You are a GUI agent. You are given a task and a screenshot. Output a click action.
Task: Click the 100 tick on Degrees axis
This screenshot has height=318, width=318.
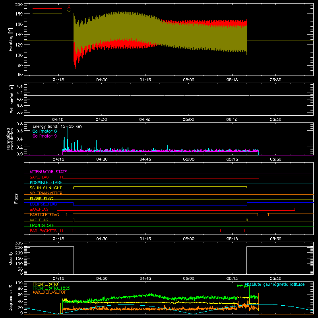[19, 283]
